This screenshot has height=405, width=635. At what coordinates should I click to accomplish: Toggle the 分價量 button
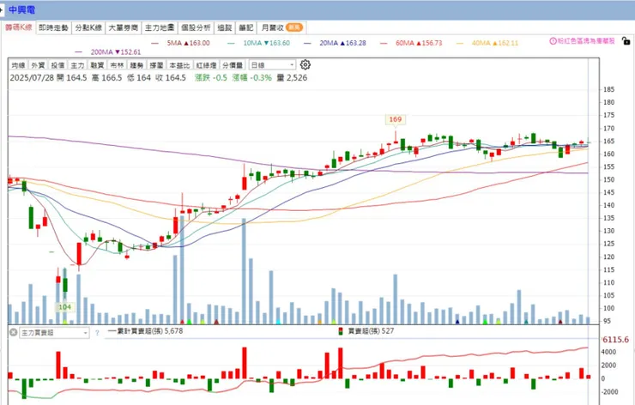click(x=233, y=65)
